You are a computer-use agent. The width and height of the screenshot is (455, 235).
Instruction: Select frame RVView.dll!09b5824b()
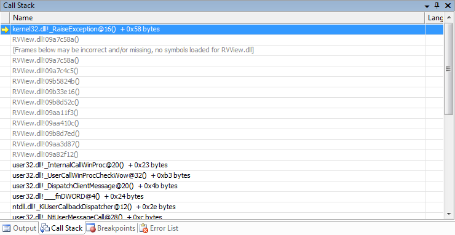[222, 81]
